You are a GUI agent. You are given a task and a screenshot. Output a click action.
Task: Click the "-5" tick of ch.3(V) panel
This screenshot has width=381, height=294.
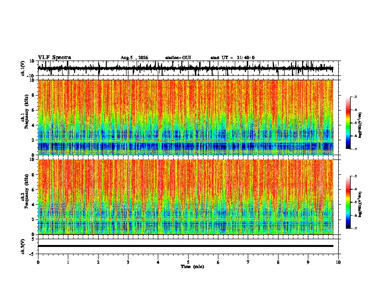coord(32,254)
